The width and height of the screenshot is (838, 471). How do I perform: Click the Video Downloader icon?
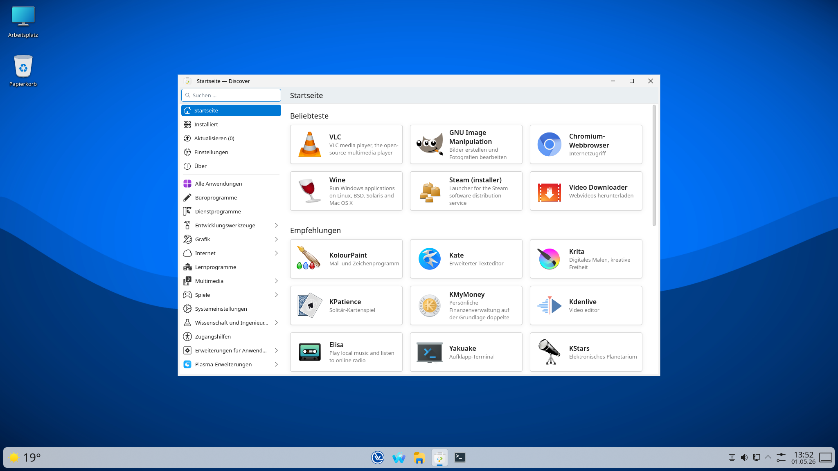tap(550, 192)
